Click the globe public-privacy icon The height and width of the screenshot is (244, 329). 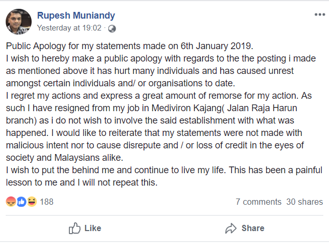[x=112, y=28]
